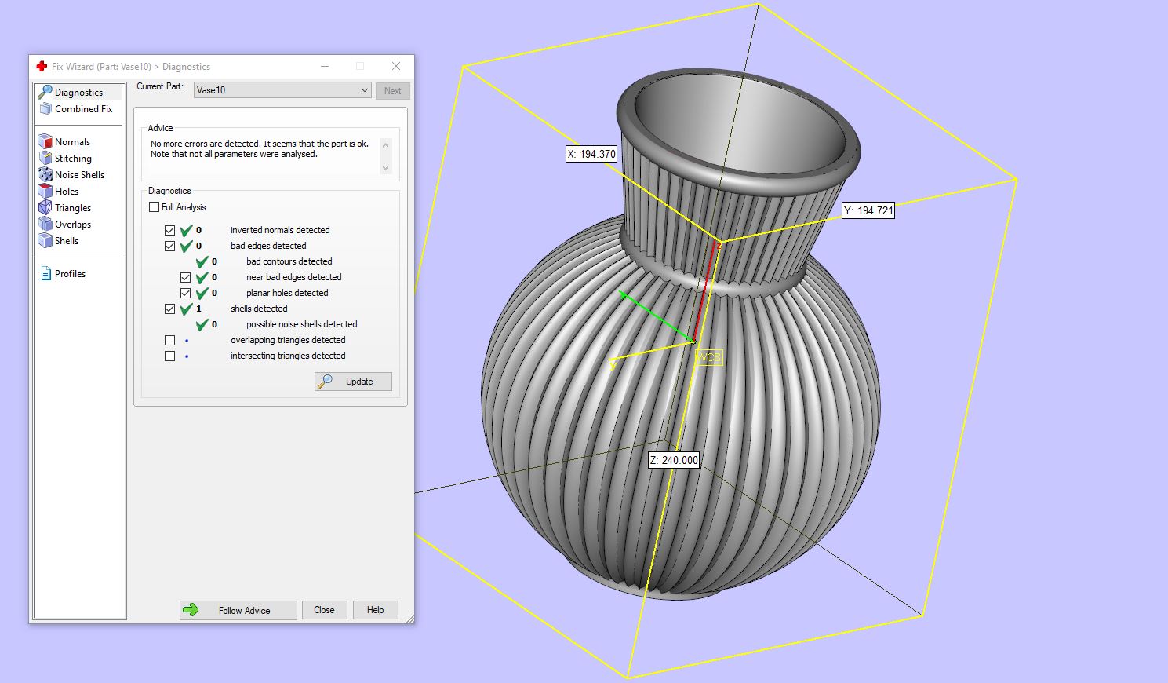
Task: Expand the Current Part dropdown
Action: (364, 90)
